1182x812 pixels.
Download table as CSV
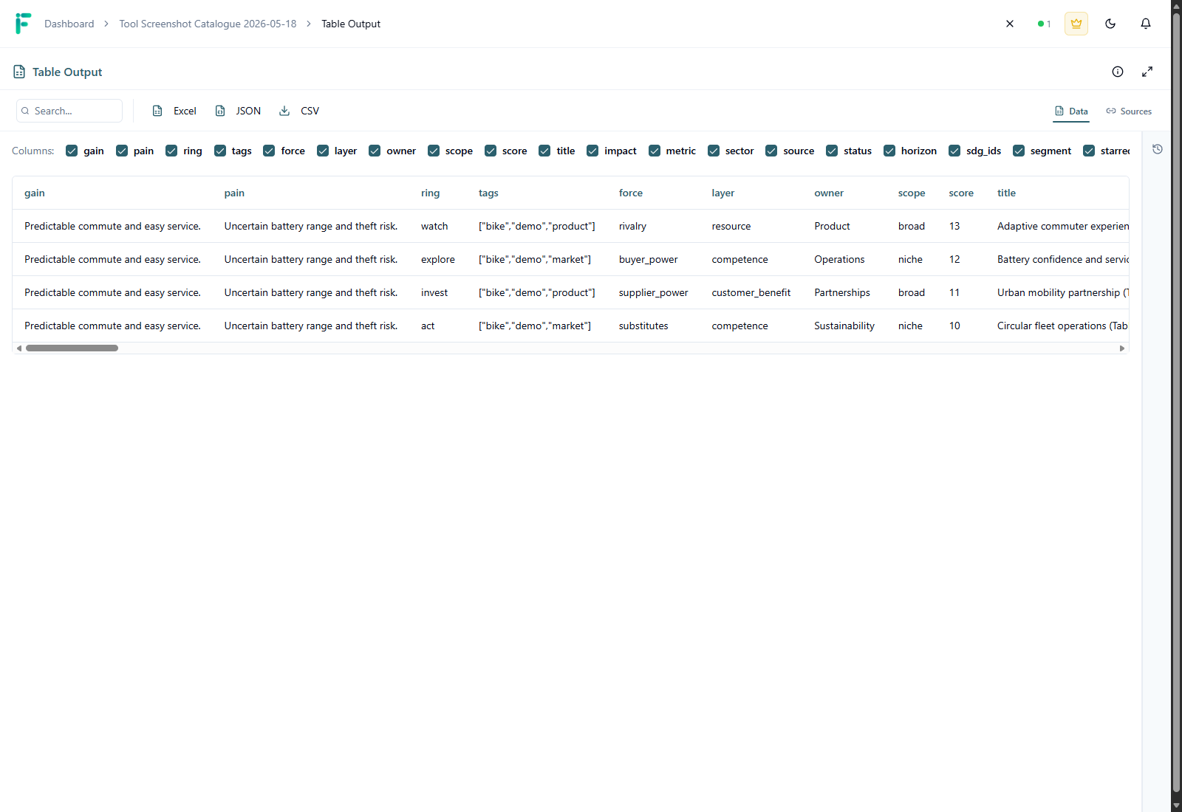pyautogui.click(x=299, y=111)
